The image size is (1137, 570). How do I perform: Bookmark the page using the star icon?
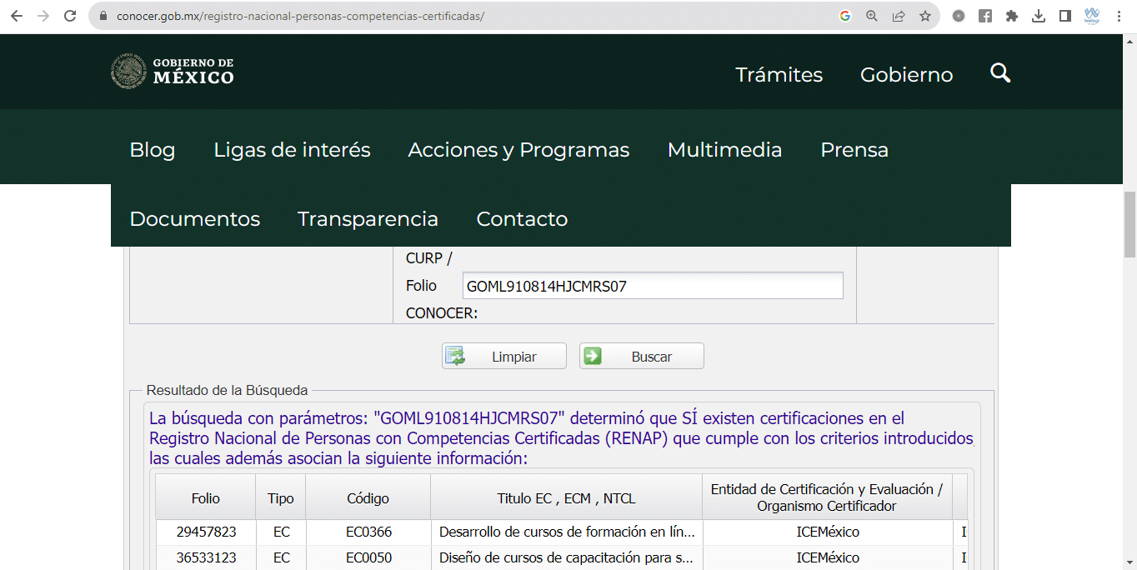925,15
